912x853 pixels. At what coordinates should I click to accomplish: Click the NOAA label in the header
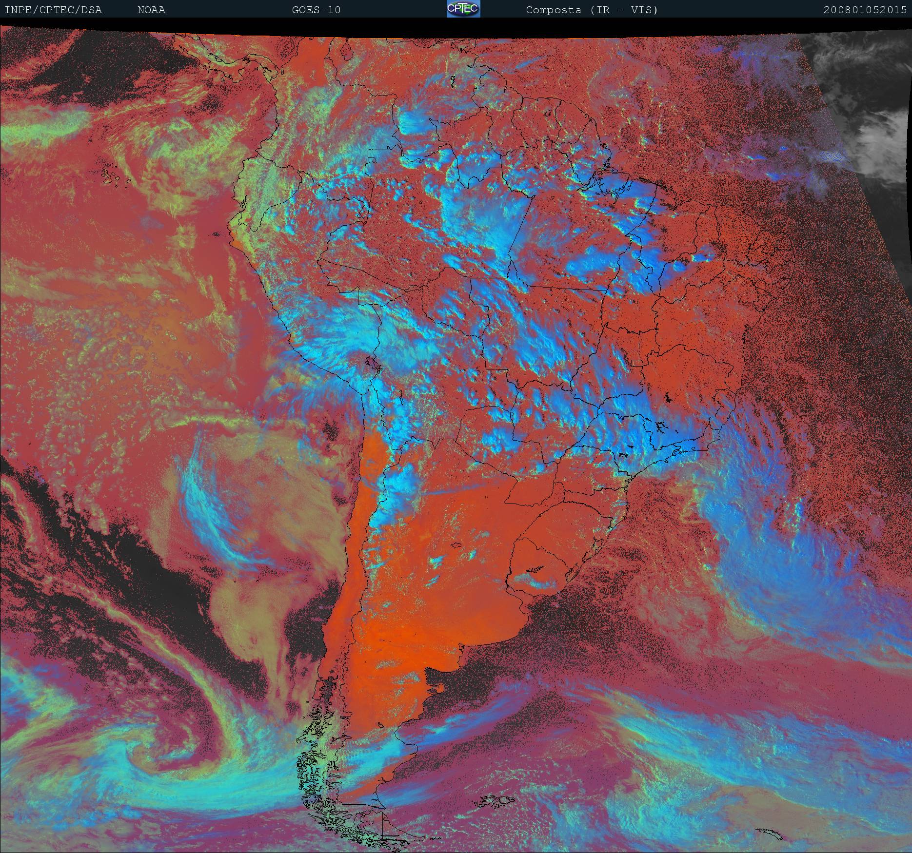coord(151,10)
